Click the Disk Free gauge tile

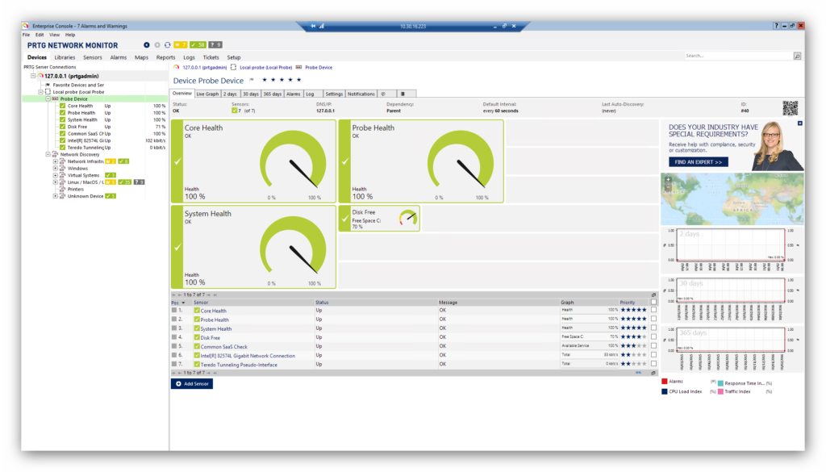pos(379,218)
